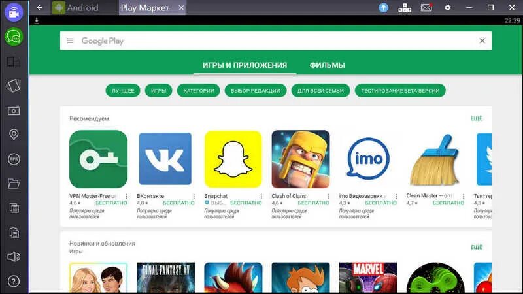Click ЕЩЁ next to Рекомендуем
This screenshot has height=294, width=523.
[x=477, y=118]
